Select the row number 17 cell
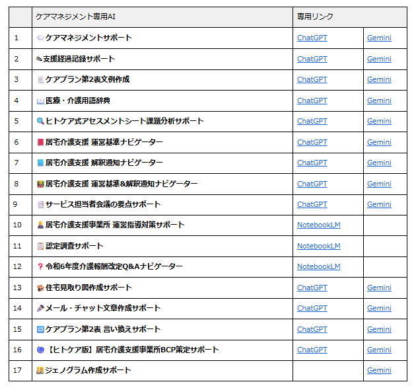The height and width of the screenshot is (388, 416). (x=20, y=371)
